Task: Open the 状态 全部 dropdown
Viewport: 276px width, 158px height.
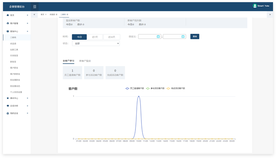Action: (x=96, y=44)
